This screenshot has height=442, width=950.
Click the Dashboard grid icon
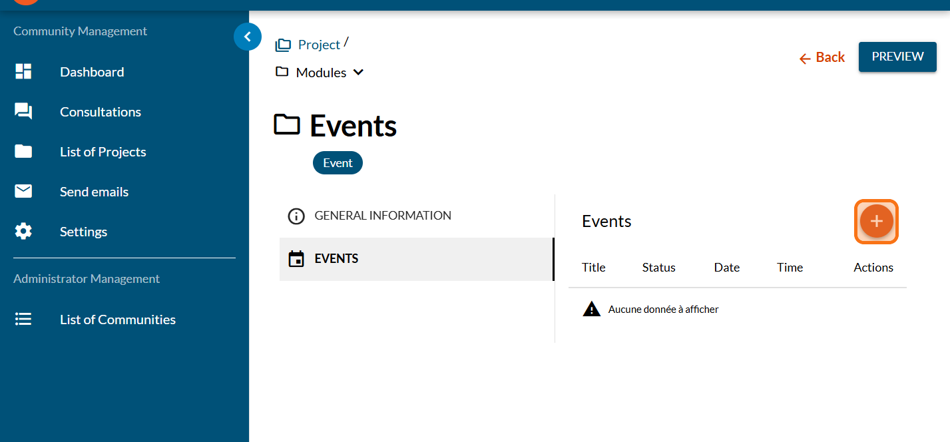click(x=23, y=72)
